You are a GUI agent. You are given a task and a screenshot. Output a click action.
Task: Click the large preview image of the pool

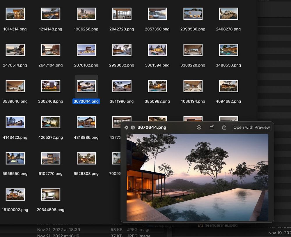(x=197, y=177)
